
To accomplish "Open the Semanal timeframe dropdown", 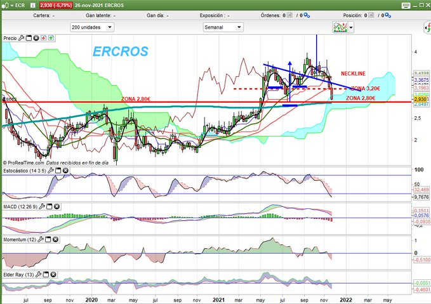I will [223, 27].
